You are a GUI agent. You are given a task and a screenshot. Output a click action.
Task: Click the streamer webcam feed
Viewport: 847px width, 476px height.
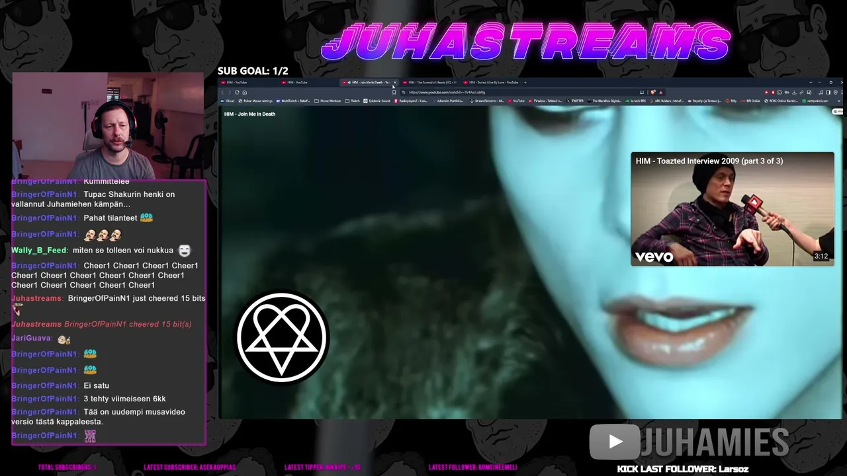coord(108,126)
